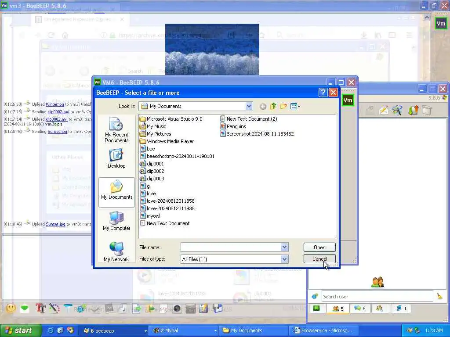Image resolution: width=450 pixels, height=337 pixels.
Task: Switch to the network tab showing 1
Action: (x=401, y=308)
